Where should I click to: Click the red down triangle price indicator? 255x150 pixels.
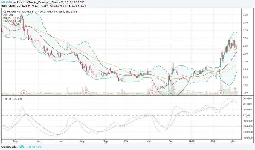coord(29,6)
